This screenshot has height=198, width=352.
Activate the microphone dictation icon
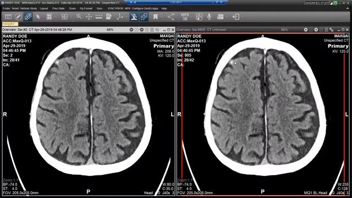pyautogui.click(x=209, y=17)
